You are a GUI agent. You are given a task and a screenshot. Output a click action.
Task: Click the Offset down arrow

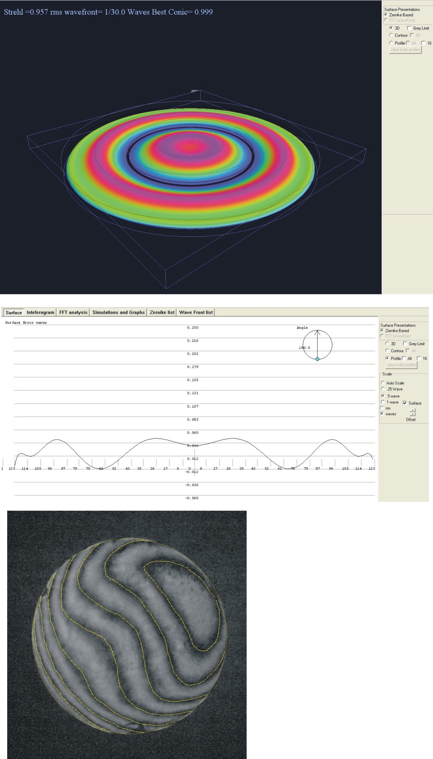click(x=413, y=414)
